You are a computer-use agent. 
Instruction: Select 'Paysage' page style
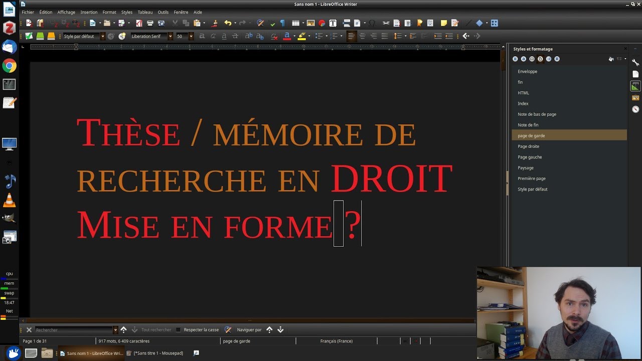click(569, 167)
